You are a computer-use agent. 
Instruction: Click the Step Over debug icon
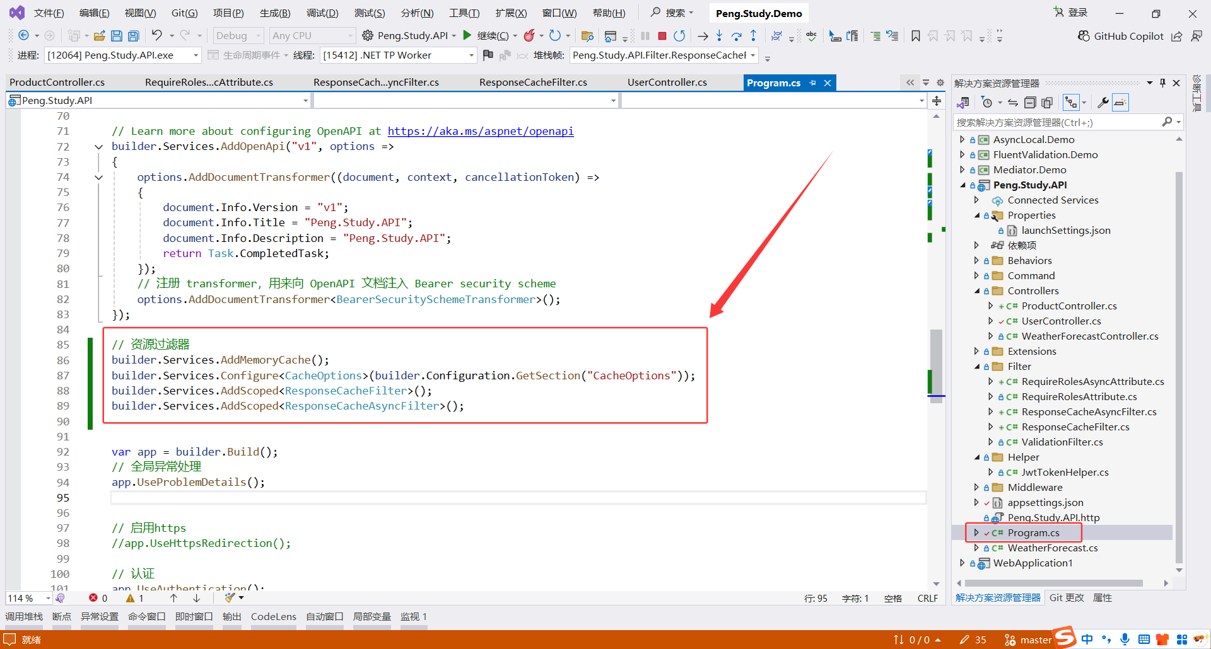[x=736, y=36]
